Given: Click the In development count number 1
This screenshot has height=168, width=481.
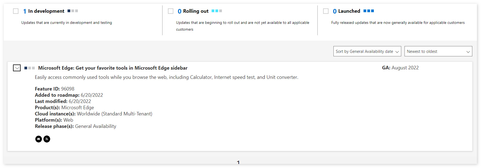Looking at the screenshot, I should tap(25, 11).
